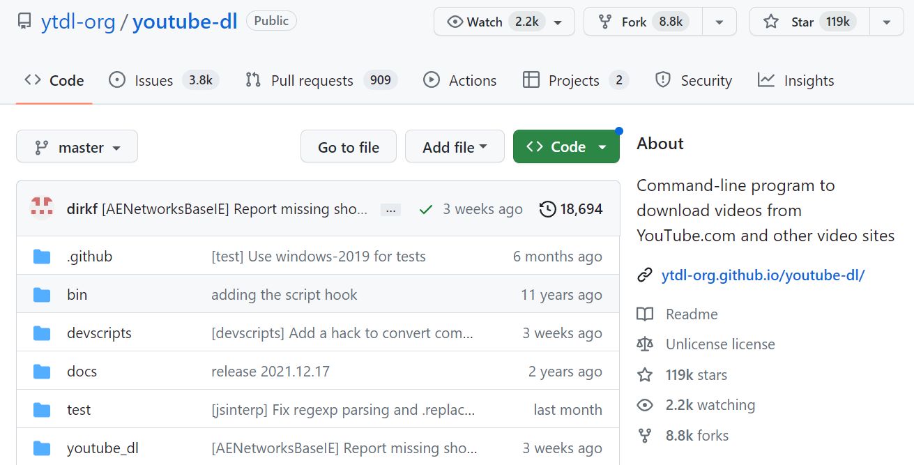View the 2.2k watching link
914x465 pixels.
coord(710,405)
